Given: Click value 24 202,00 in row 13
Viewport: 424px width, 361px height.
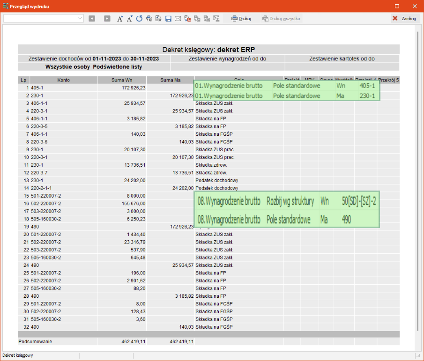Looking at the screenshot, I should point(134,181).
